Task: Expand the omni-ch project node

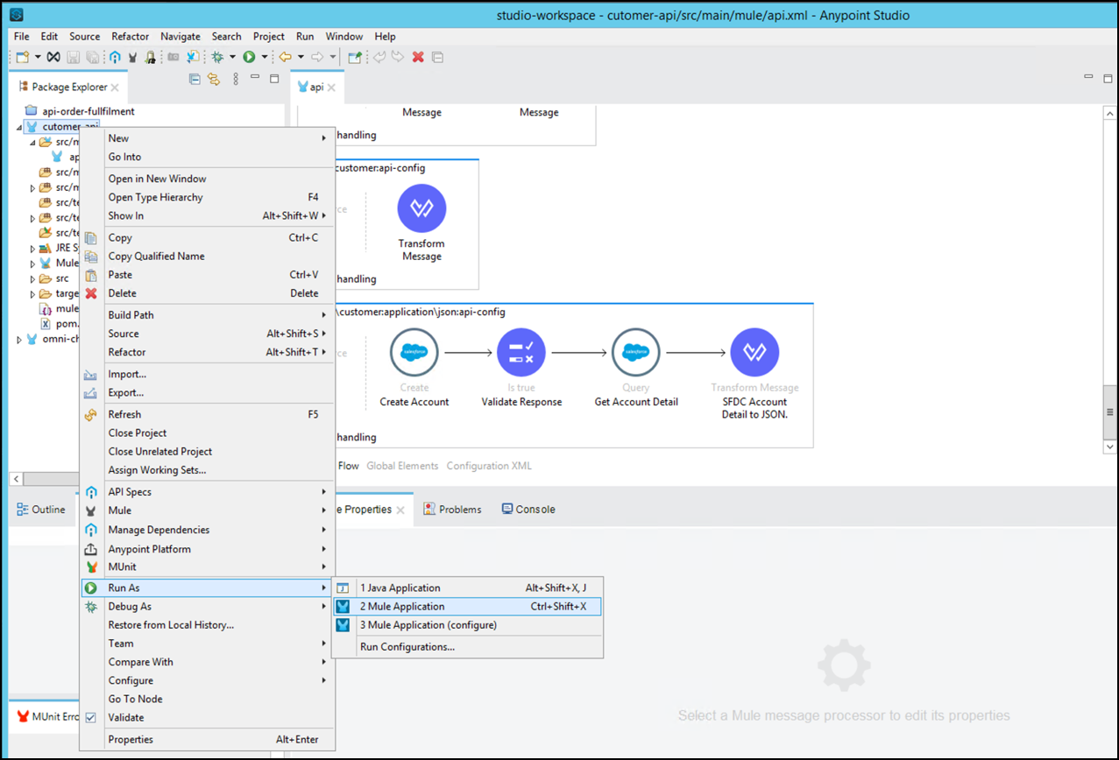Action: 19,340
